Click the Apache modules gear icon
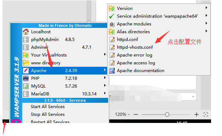The width and height of the screenshot is (222, 136). click(x=112, y=24)
